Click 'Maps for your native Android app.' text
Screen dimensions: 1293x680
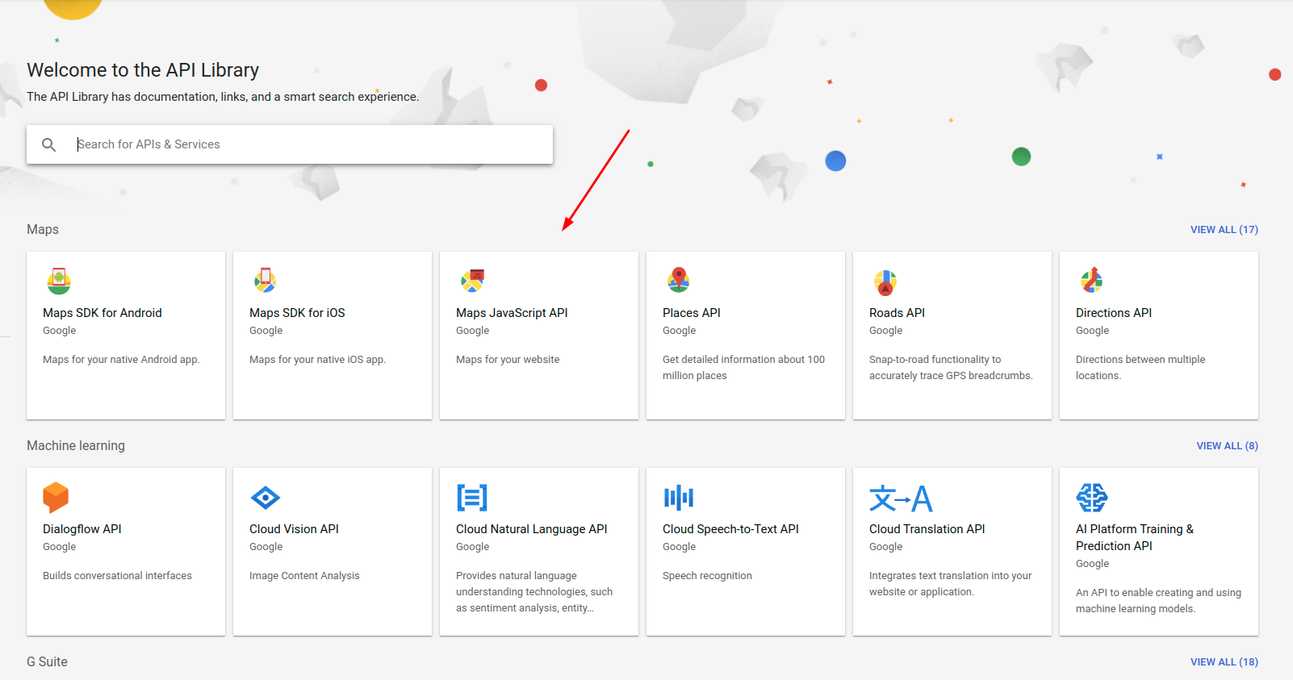tap(121, 360)
